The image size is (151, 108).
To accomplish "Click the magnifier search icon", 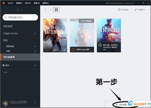I will tap(6, 17).
